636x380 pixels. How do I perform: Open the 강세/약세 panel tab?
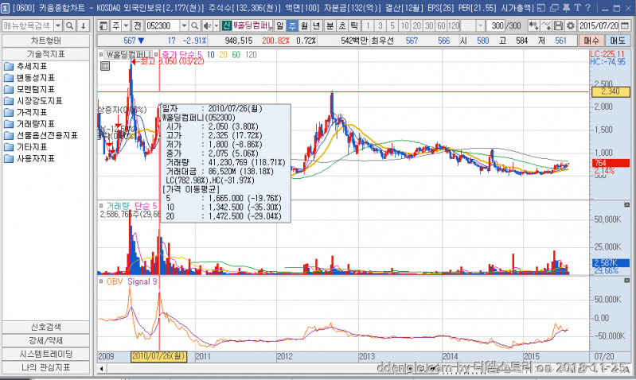click(x=46, y=340)
